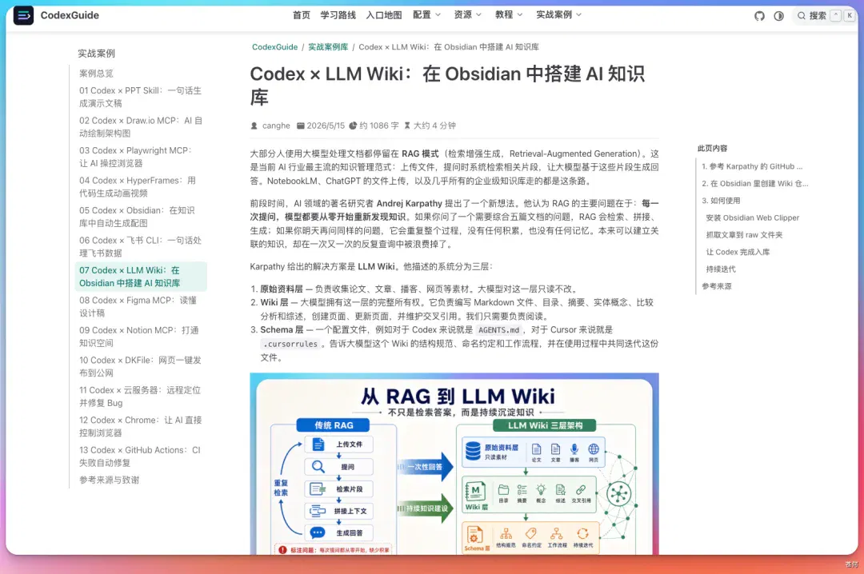Click the .cursorrules inline code

(x=290, y=344)
